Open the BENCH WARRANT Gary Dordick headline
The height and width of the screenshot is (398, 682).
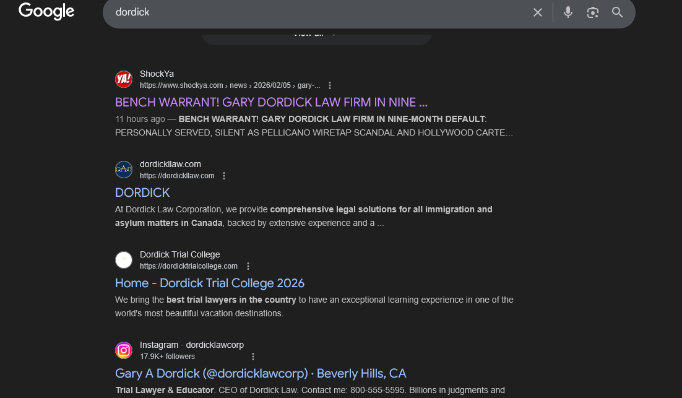(x=271, y=102)
